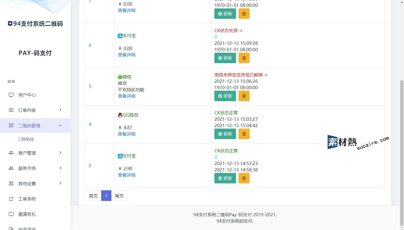The width and height of the screenshot is (404, 230).
Task: Click CK状态失效-> status in row 6
Action: [x=228, y=31]
